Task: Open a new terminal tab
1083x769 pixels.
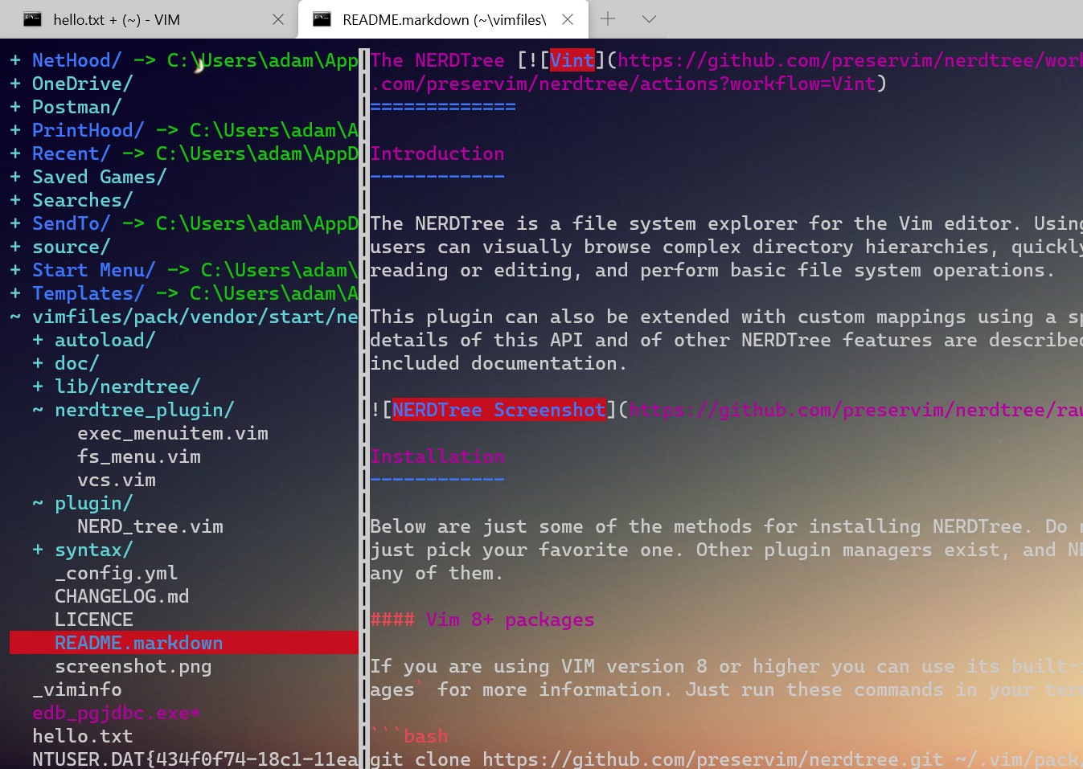Action: 608,19
